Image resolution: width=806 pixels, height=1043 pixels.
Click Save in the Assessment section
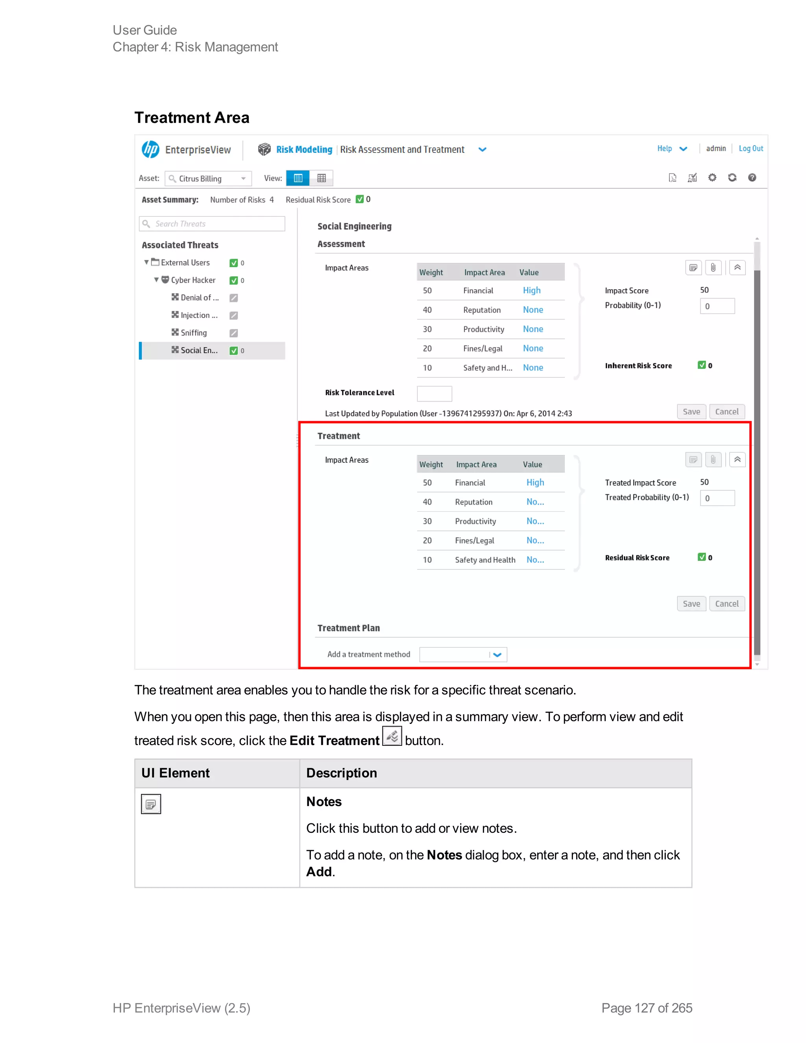pos(691,412)
